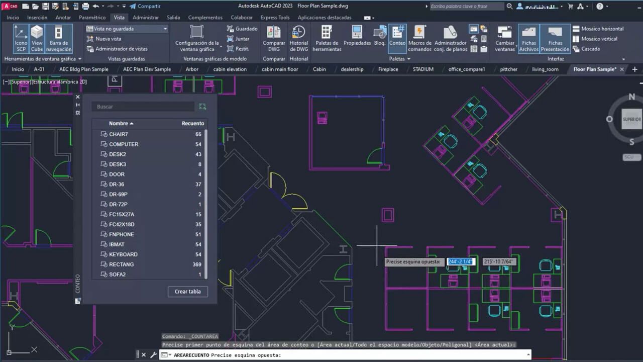The image size is (643, 362).
Task: Click the Crear tabla button
Action: click(187, 292)
